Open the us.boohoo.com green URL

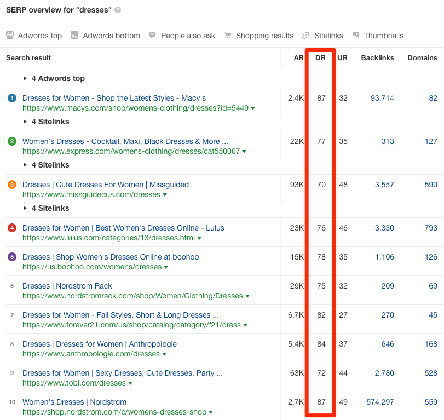pyautogui.click(x=91, y=267)
